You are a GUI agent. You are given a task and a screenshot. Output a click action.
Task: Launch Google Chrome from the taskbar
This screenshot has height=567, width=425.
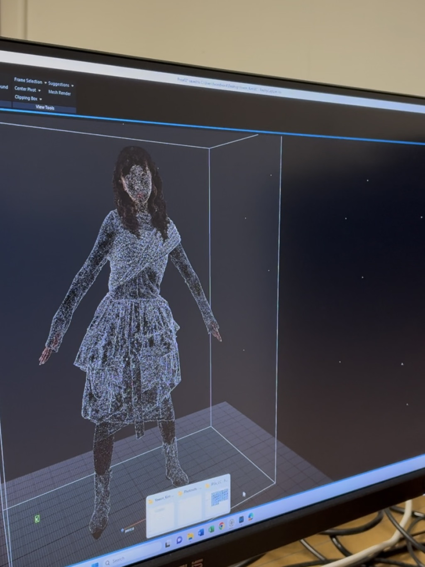click(221, 526)
